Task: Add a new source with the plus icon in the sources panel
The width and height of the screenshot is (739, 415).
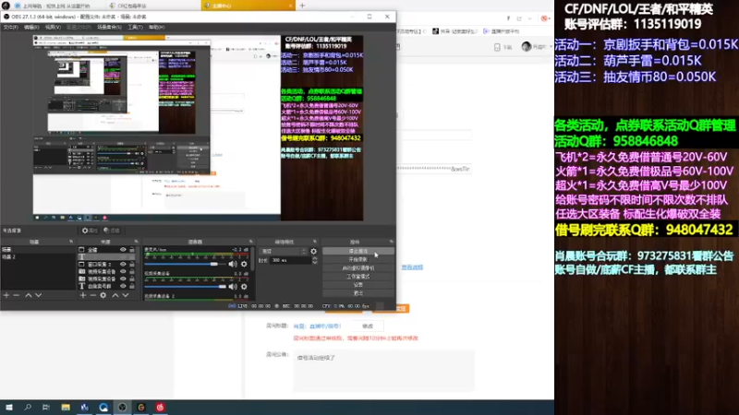Action: tap(83, 295)
